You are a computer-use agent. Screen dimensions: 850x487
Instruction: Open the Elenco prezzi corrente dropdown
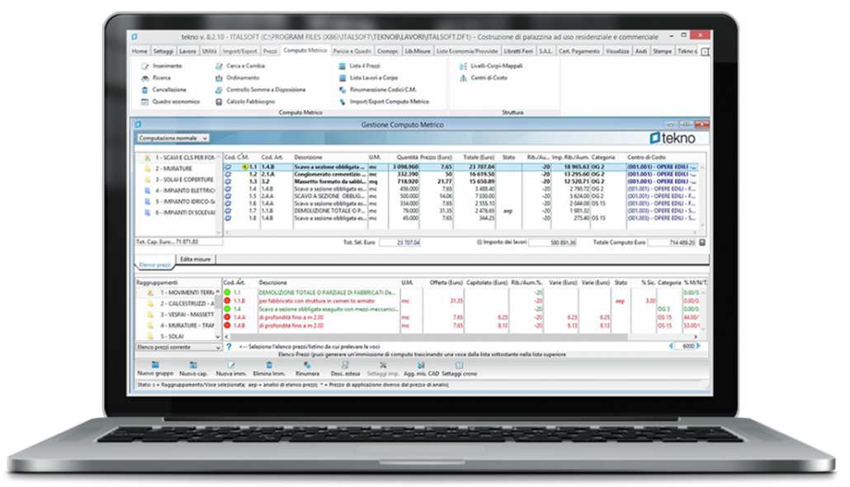[x=178, y=347]
